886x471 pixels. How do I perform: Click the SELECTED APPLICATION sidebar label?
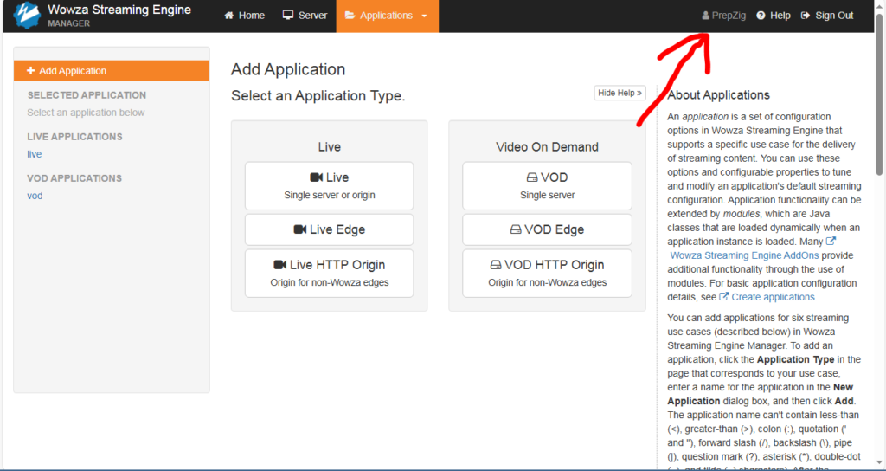(x=87, y=95)
